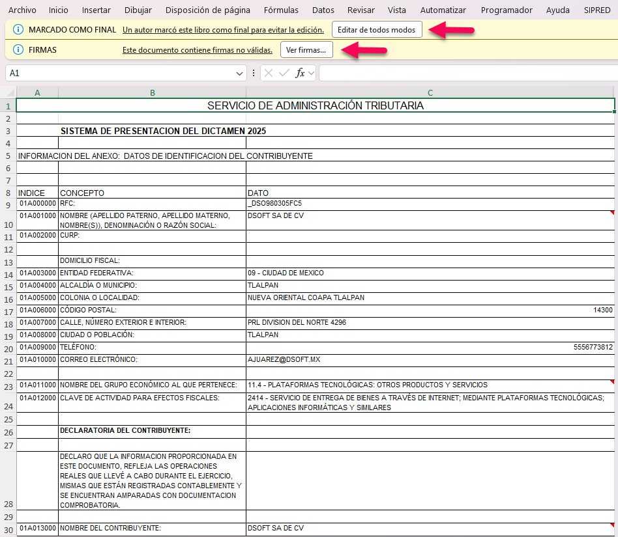
Task: Click the Select All corner of the grid
Action: (x=8, y=92)
